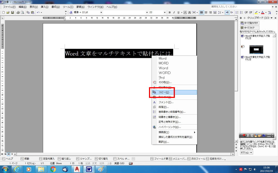The image size is (278, 173).
Task: Open font color dropdown arrow
Action: pos(266,12)
